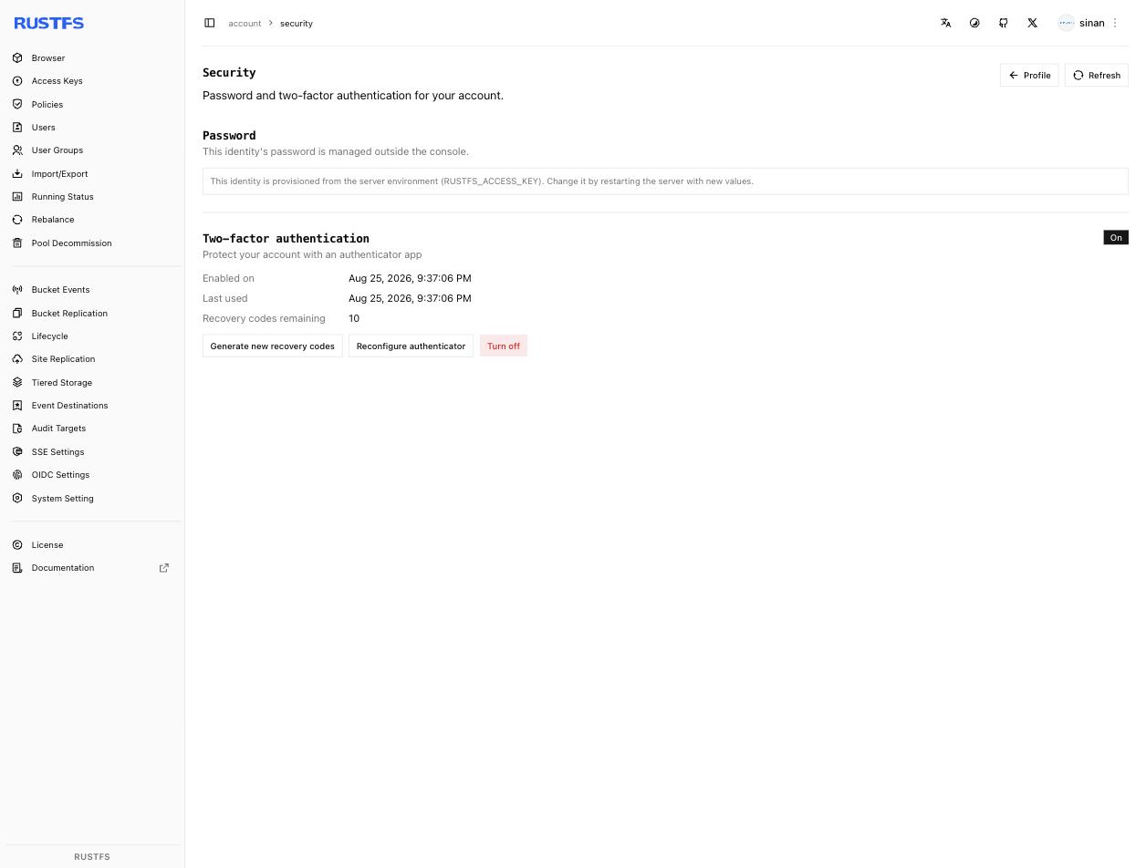Click the sinan user avatar

pos(1066,23)
